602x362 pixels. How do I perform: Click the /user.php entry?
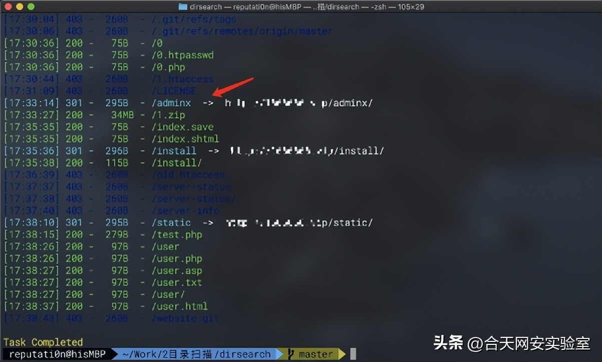(x=177, y=259)
